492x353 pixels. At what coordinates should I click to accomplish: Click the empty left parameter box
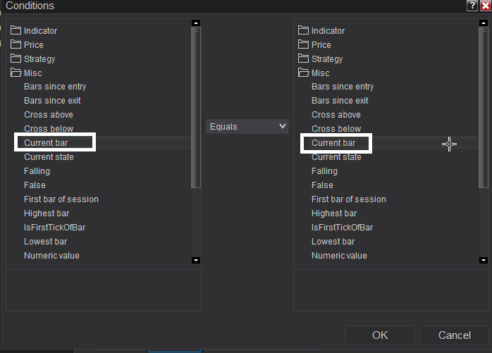(x=104, y=290)
